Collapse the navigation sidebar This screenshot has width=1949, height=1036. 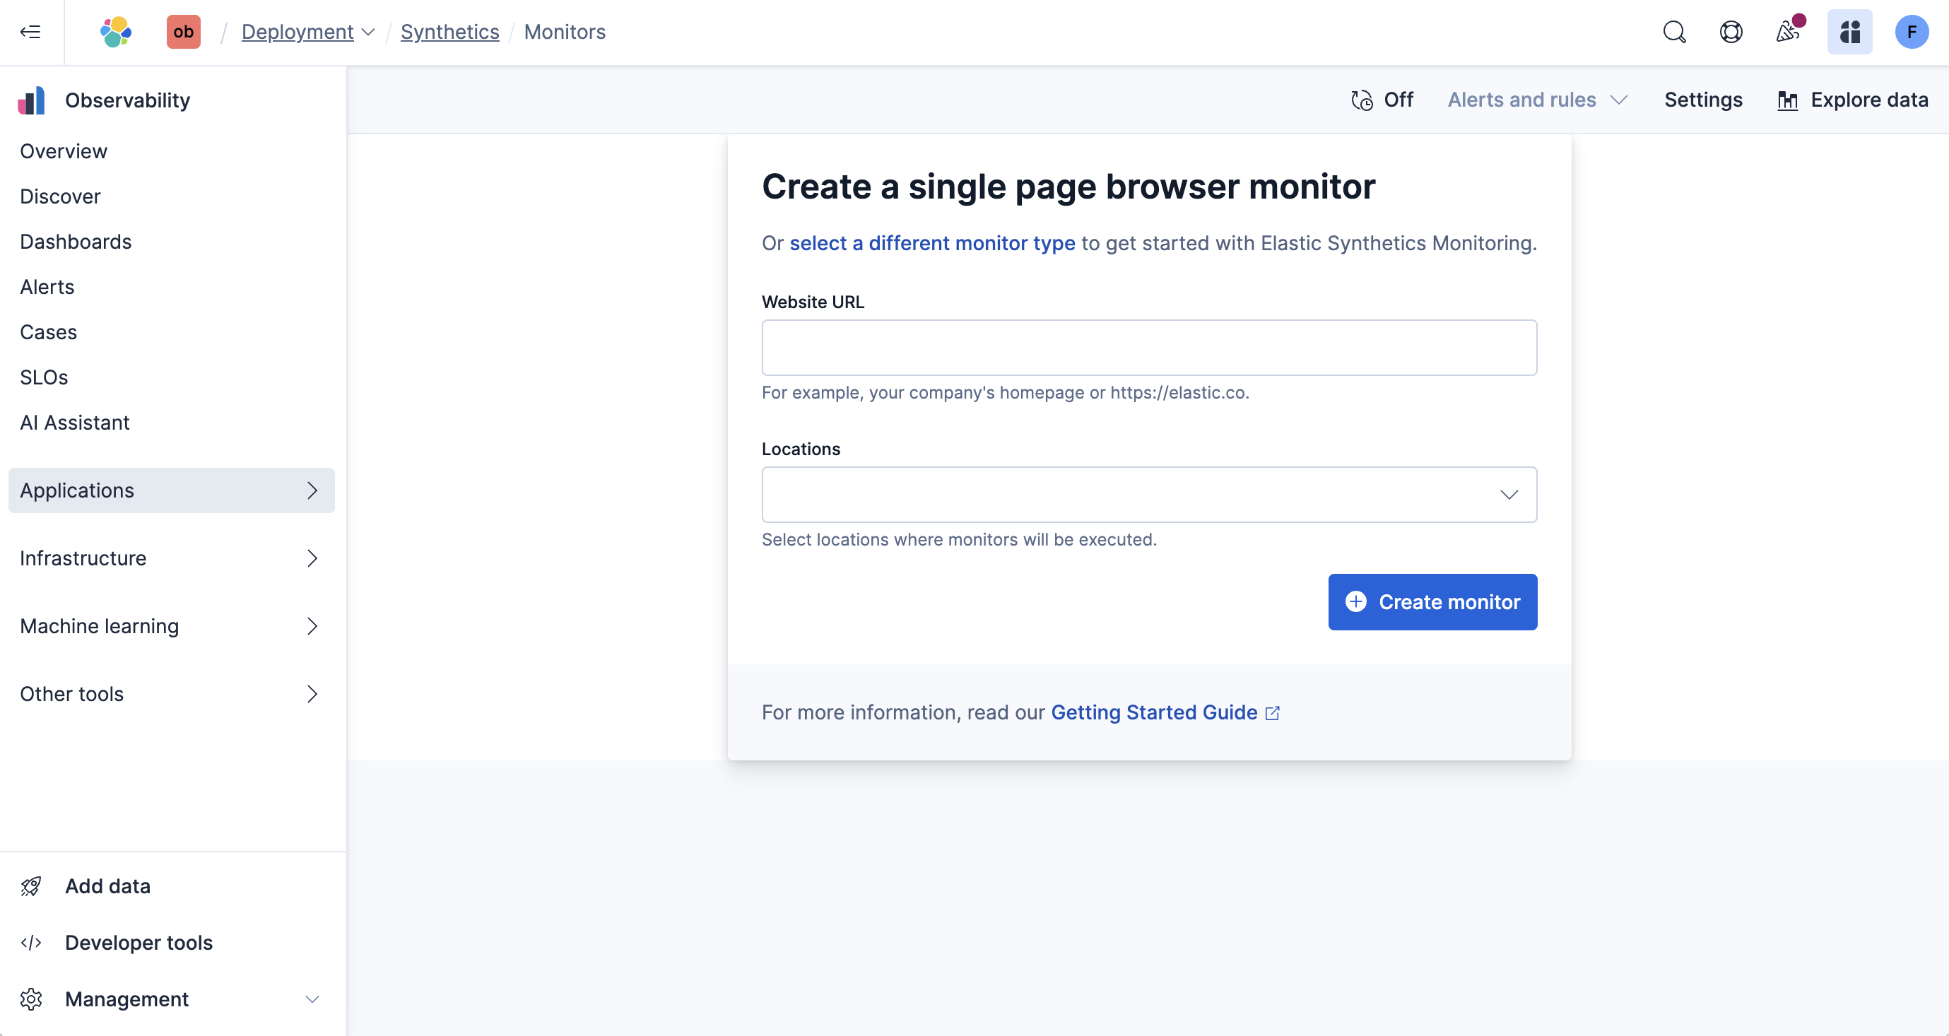pos(30,32)
